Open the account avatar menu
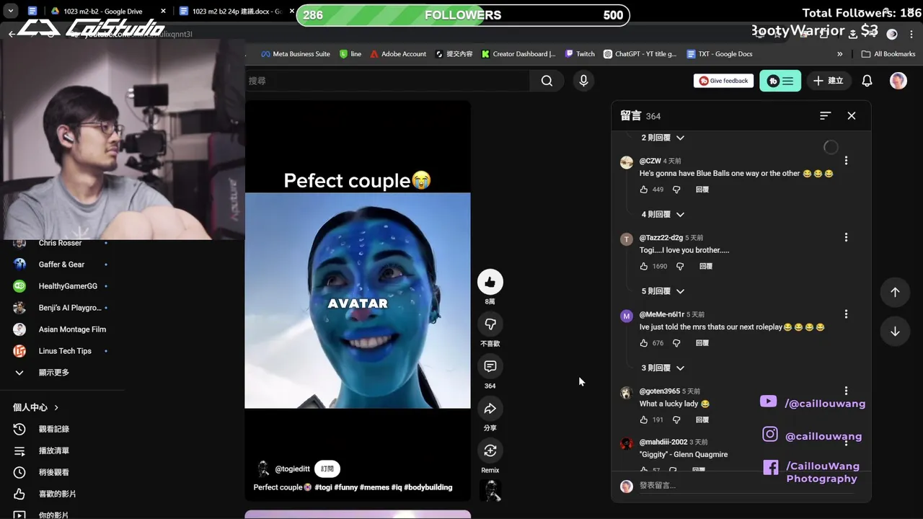Viewport: 923px width, 519px height. (x=898, y=81)
